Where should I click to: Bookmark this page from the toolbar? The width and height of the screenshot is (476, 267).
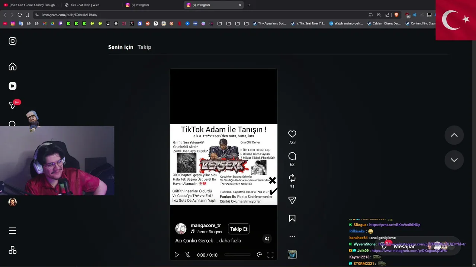(27, 15)
